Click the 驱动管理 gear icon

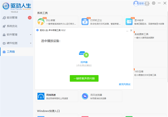(4, 18)
